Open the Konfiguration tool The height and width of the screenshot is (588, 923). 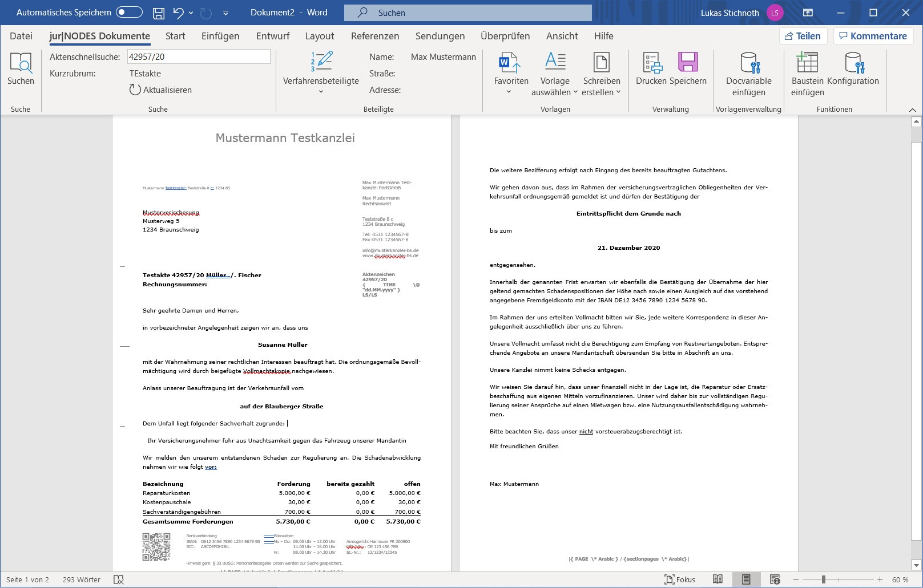(x=855, y=71)
